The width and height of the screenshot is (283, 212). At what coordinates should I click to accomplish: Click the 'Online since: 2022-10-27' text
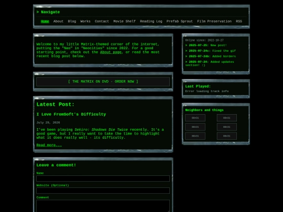tap(204, 40)
